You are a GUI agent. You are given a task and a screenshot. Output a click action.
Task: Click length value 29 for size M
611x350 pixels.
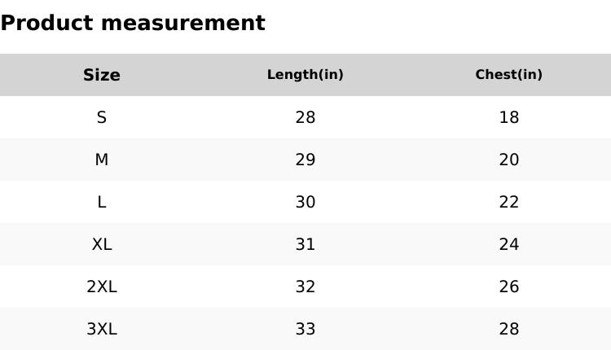click(305, 160)
